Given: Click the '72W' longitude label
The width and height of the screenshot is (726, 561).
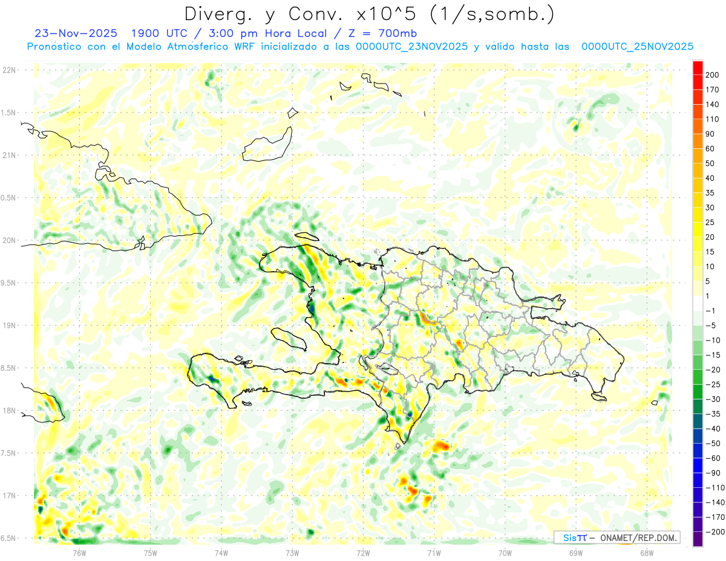Looking at the screenshot, I should (363, 553).
